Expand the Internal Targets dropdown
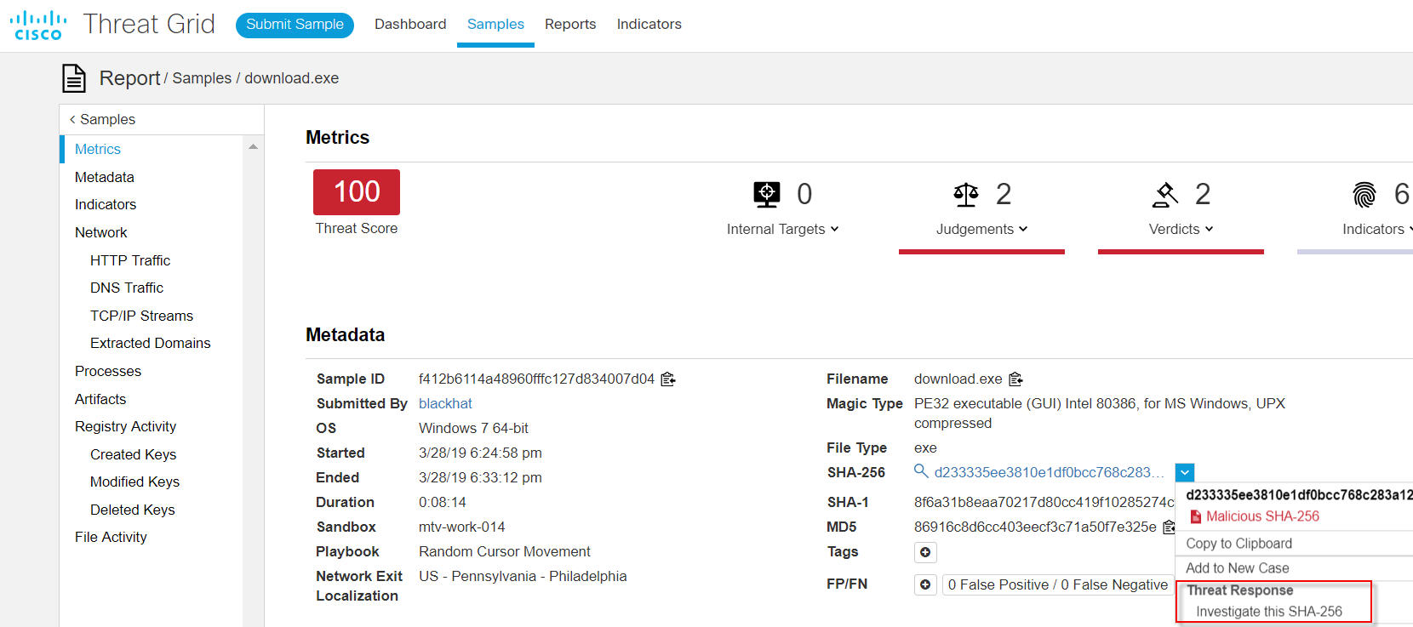The image size is (1413, 627). [782, 230]
